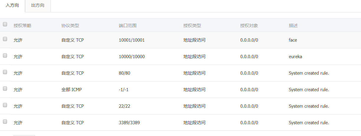The width and height of the screenshot is (361, 136).
Task: Click 0.0.0.0/0 in the 22/22 row
Action: coord(249,106)
